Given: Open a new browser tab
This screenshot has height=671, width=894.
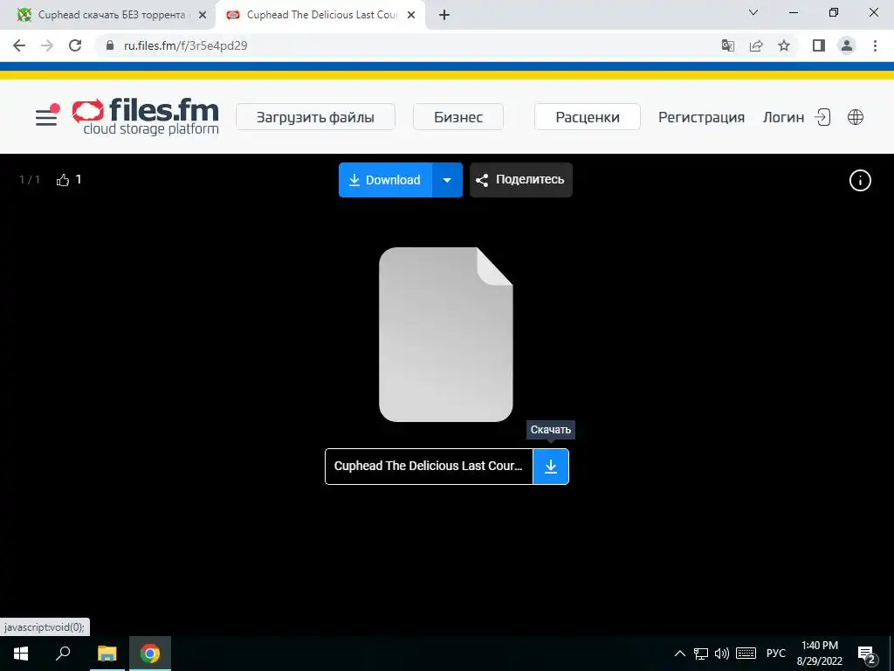Looking at the screenshot, I should (x=444, y=15).
